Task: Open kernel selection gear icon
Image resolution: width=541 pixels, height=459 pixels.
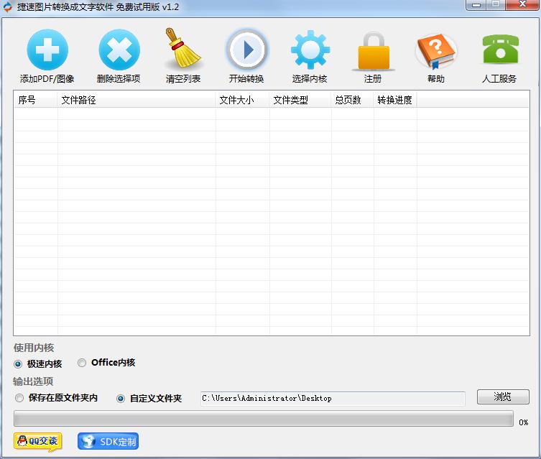Action: click(310, 50)
